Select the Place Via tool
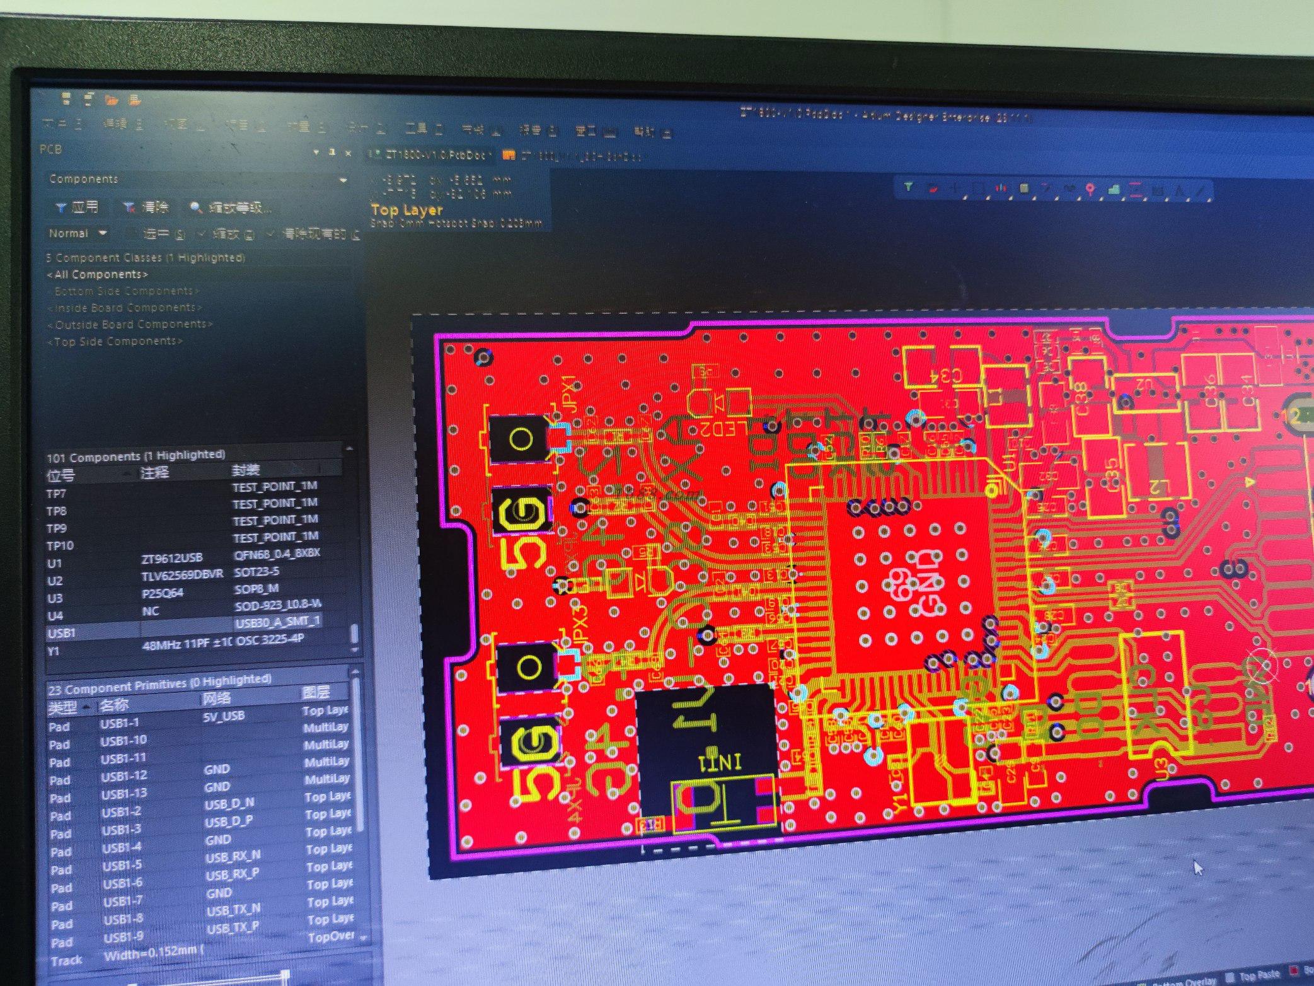The width and height of the screenshot is (1314, 986). point(1090,188)
